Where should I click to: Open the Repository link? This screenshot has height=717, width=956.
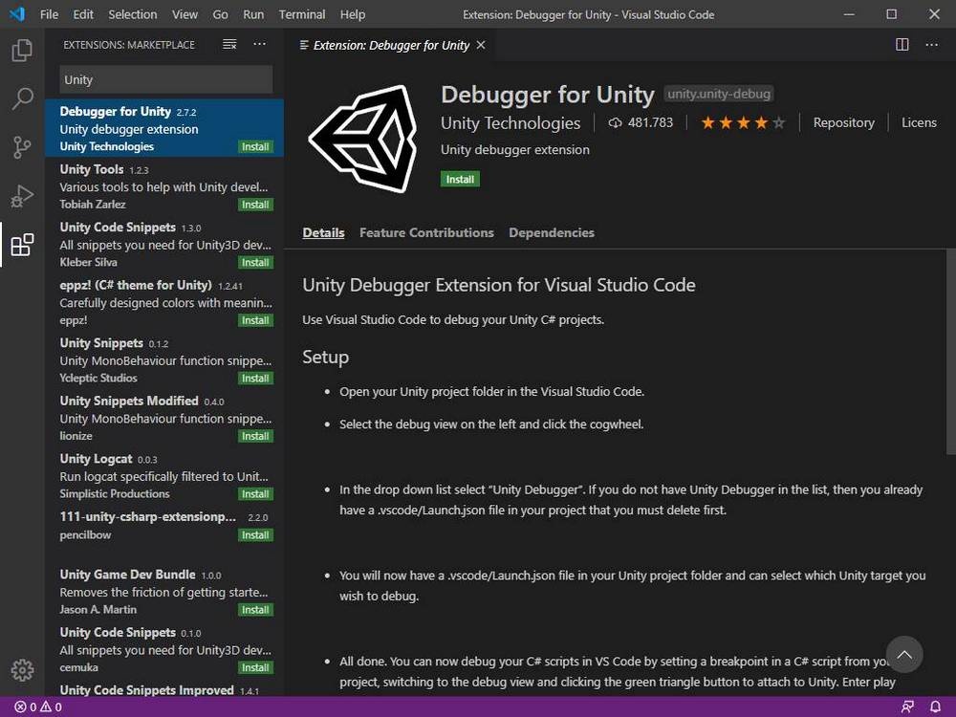click(x=843, y=122)
